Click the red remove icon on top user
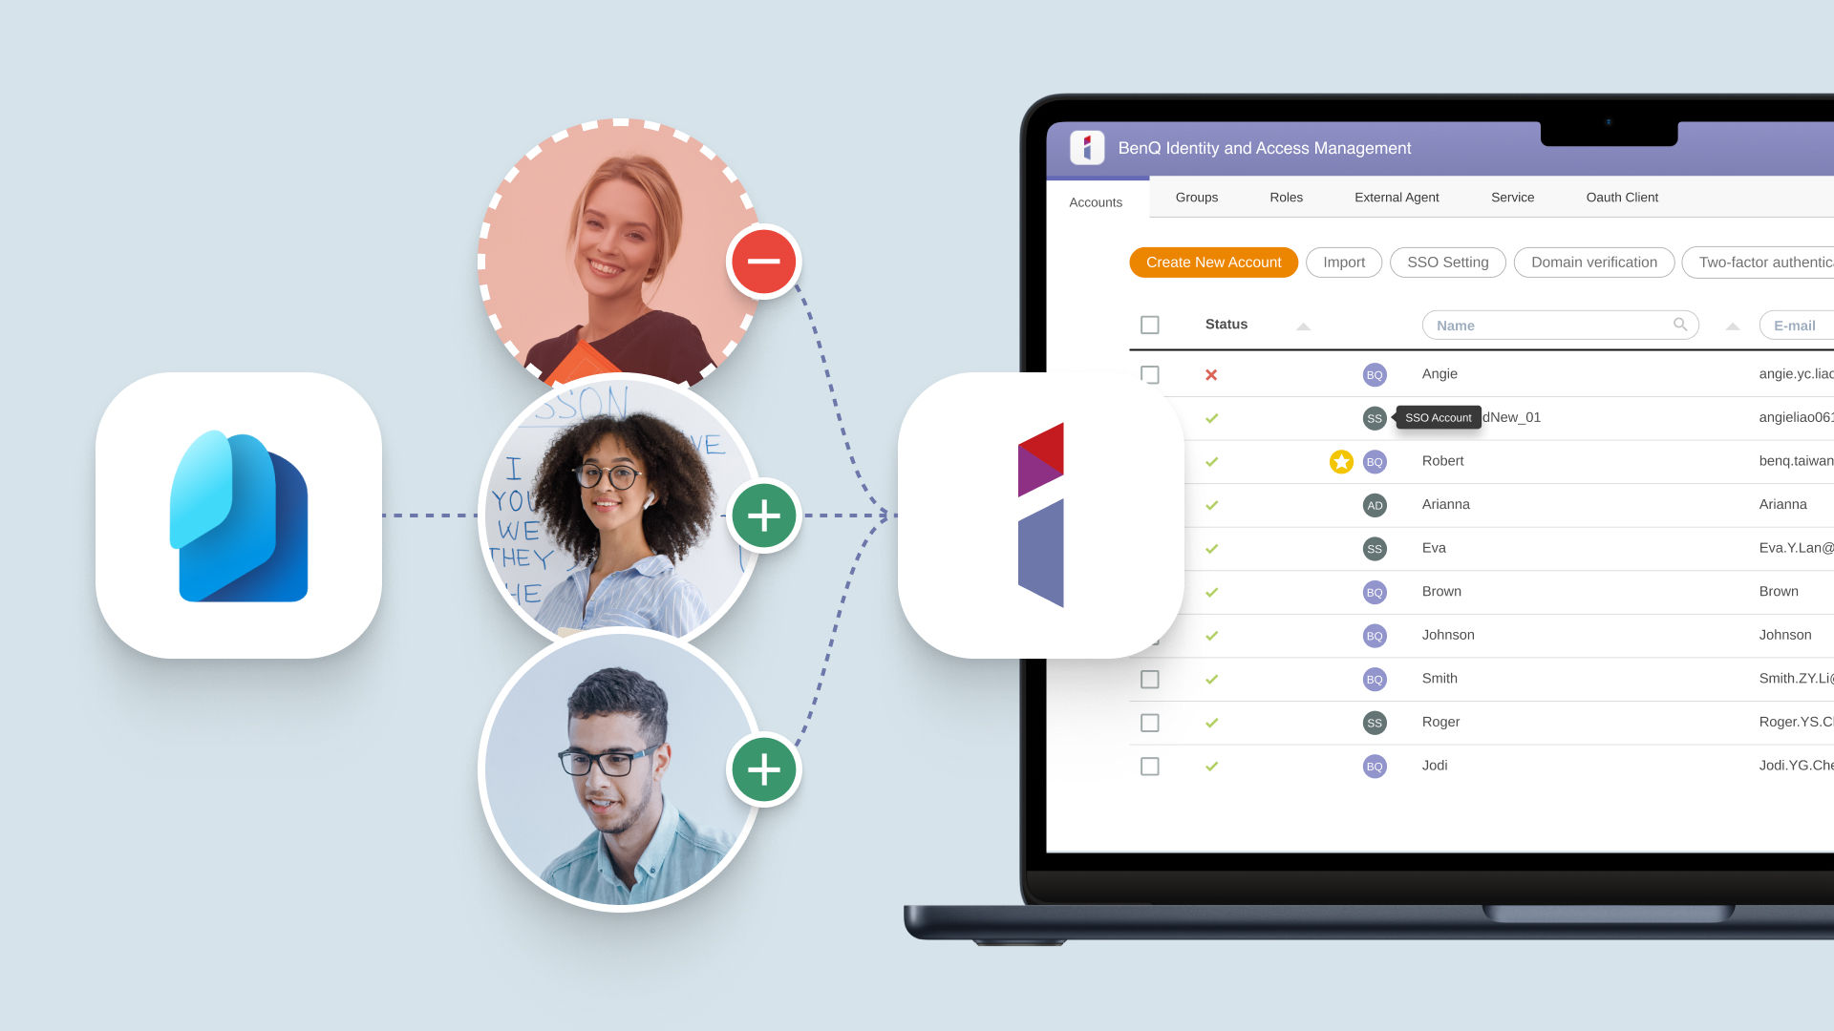Image resolution: width=1834 pixels, height=1031 pixels. tap(764, 262)
